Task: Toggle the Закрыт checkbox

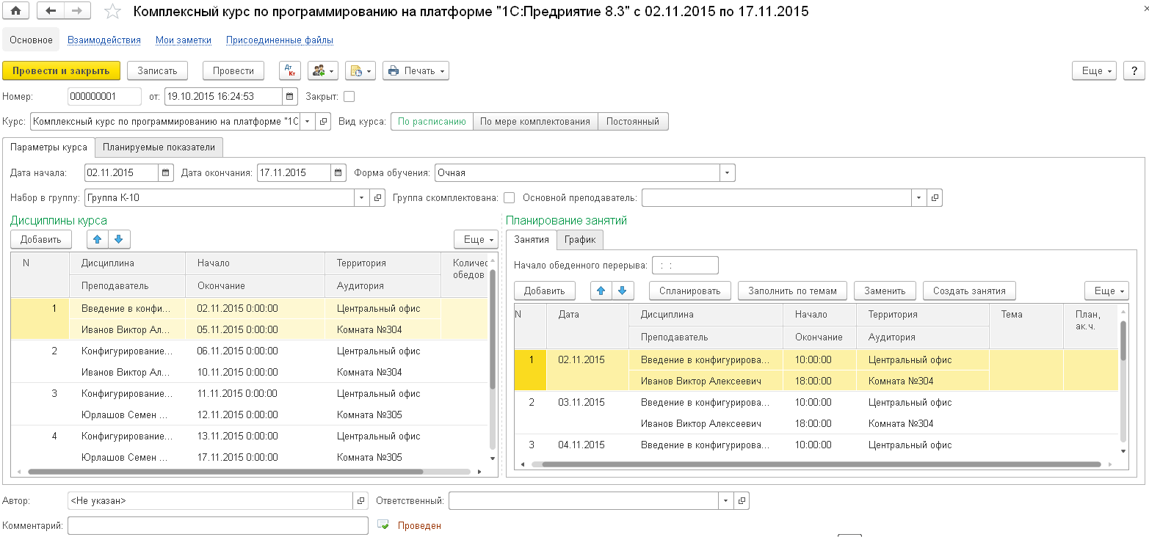Action: point(349,96)
